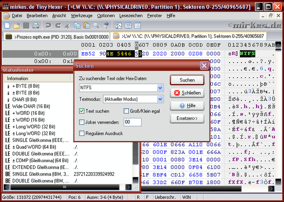Open the Datei menu
Image resolution: width=284 pixels, height=202 pixels.
[17, 16]
